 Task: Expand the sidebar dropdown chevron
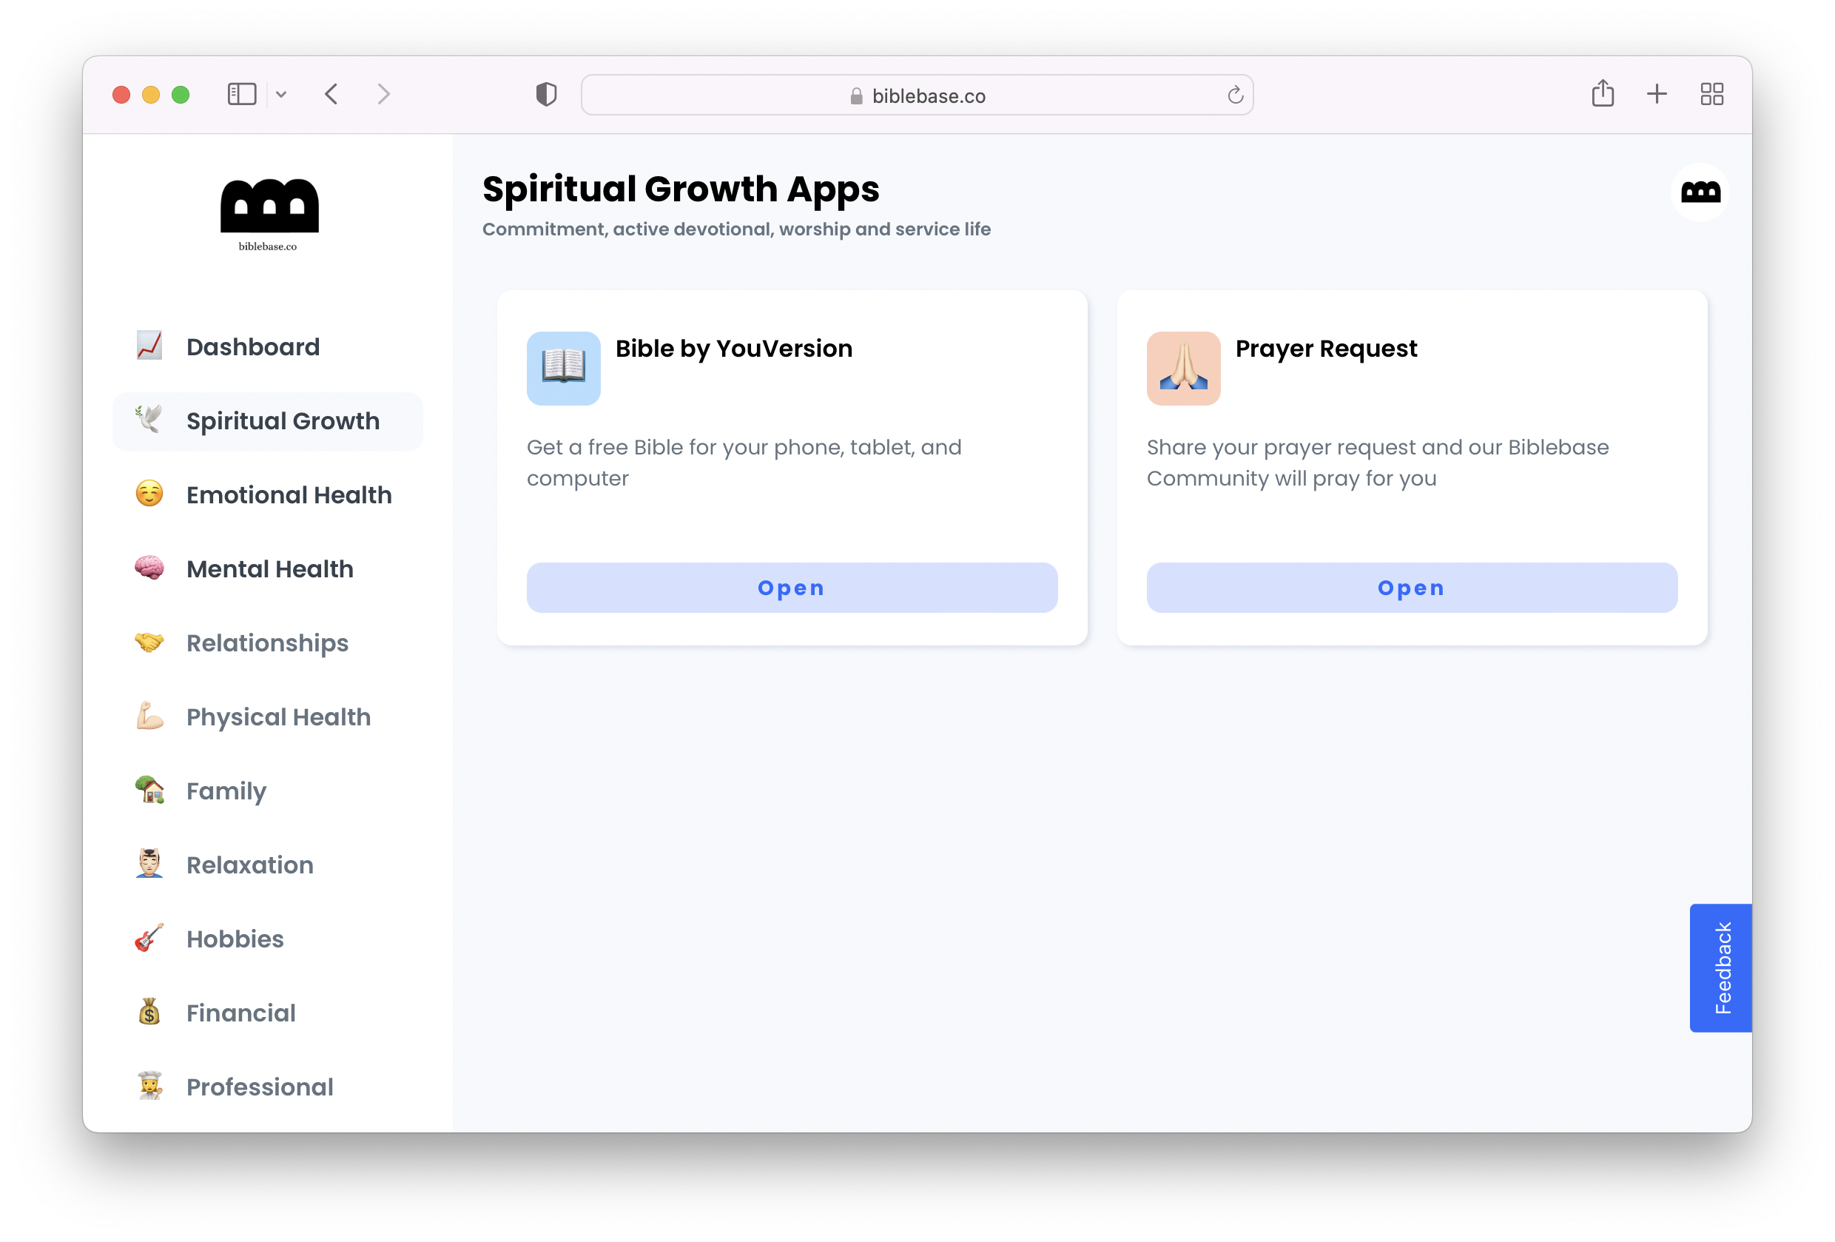click(281, 94)
